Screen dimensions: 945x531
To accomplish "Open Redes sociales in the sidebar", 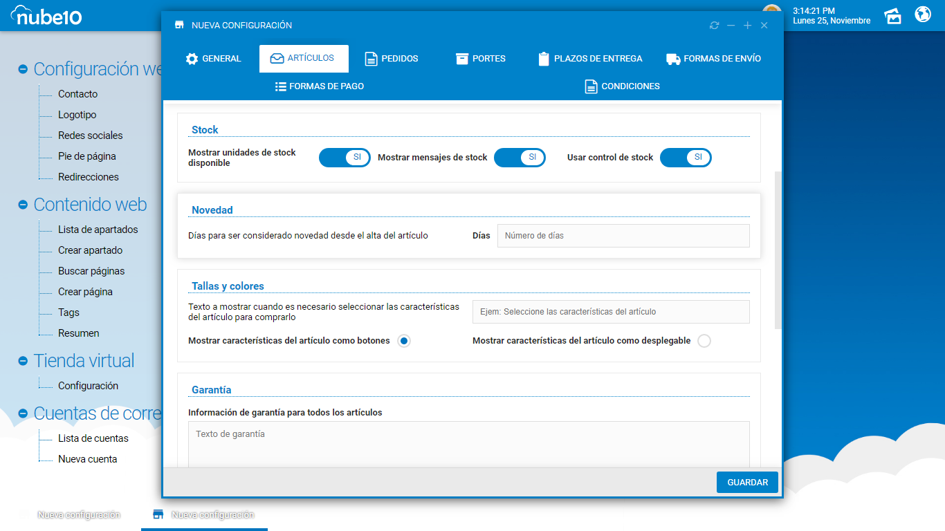I will coord(90,136).
